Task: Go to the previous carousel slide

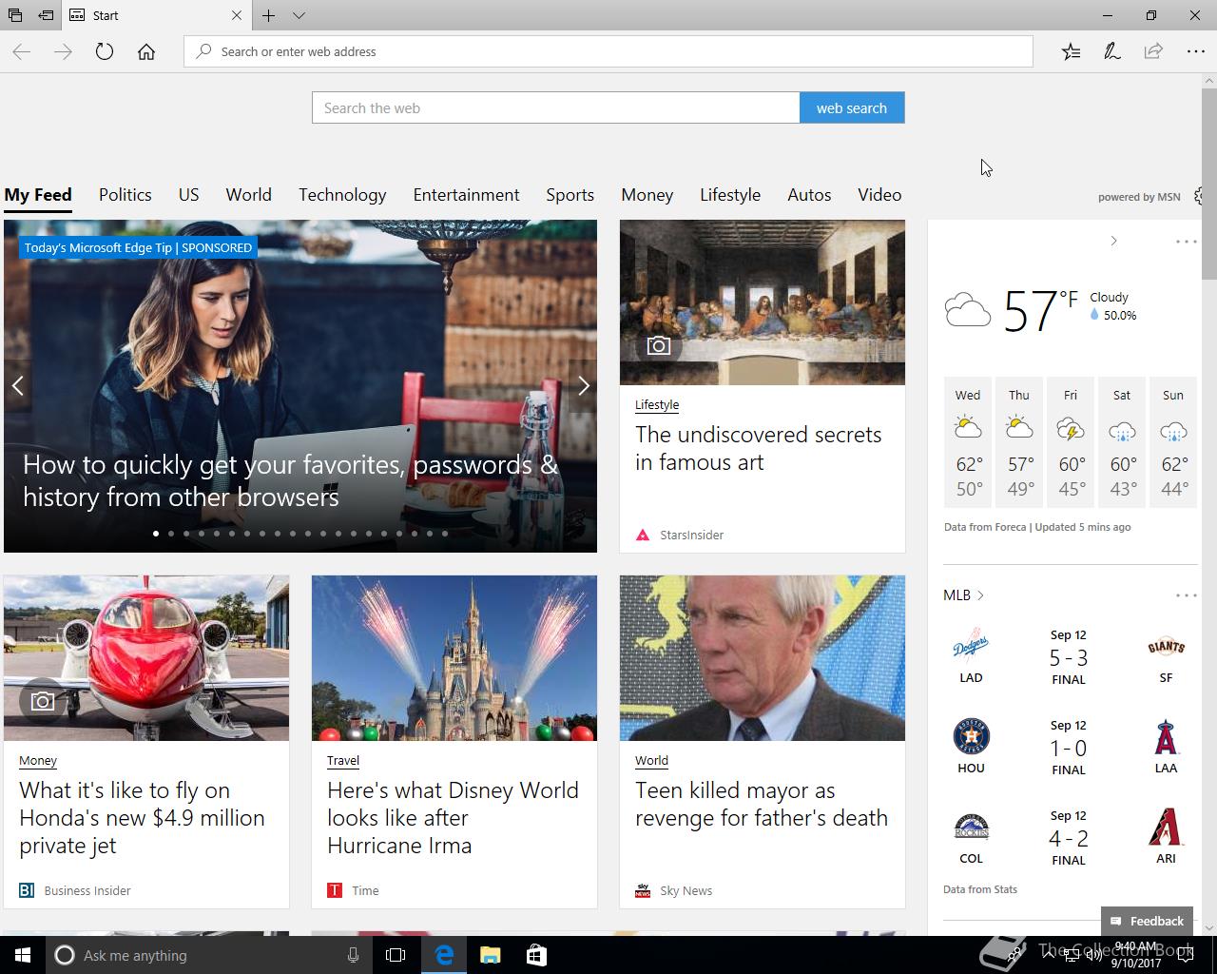Action: 17,385
